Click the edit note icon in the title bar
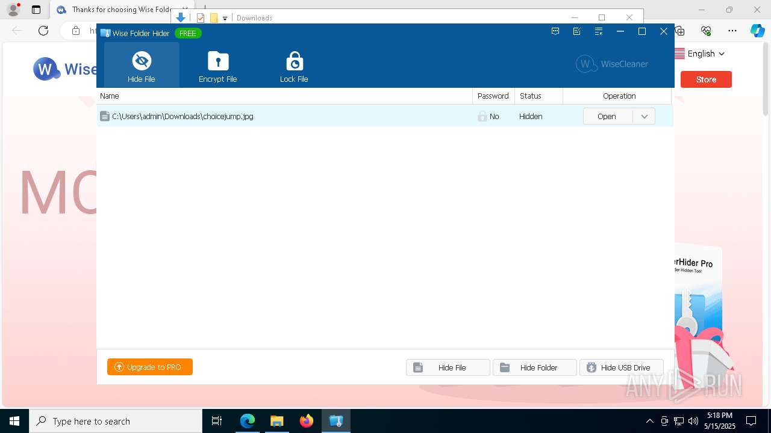The width and height of the screenshot is (771, 433). [x=577, y=32]
